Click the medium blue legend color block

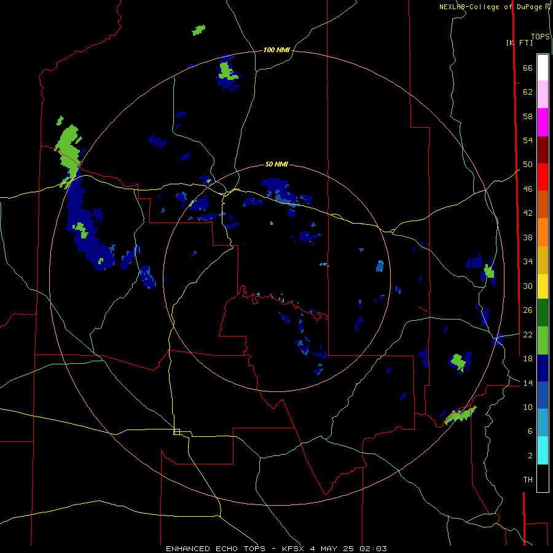pos(543,395)
